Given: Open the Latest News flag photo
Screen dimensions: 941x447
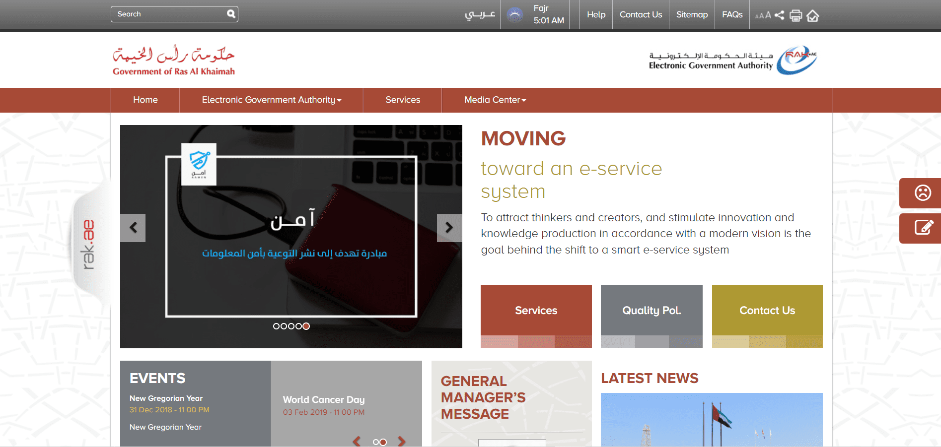Looking at the screenshot, I should click(x=712, y=420).
